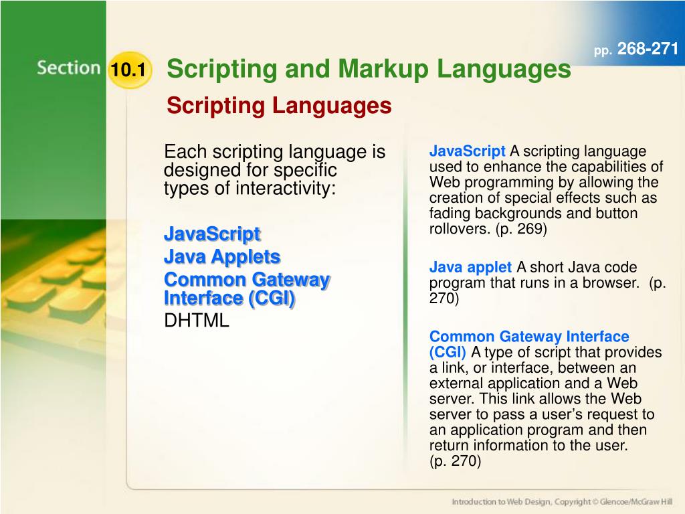Click the text 'server to pass a user's request to'
Screen dimensions: 685x514
coord(542,414)
